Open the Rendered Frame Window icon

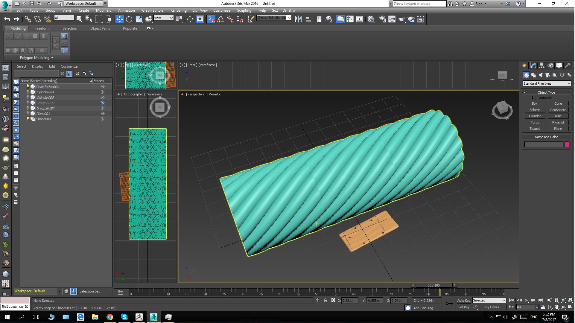pyautogui.click(x=392, y=19)
